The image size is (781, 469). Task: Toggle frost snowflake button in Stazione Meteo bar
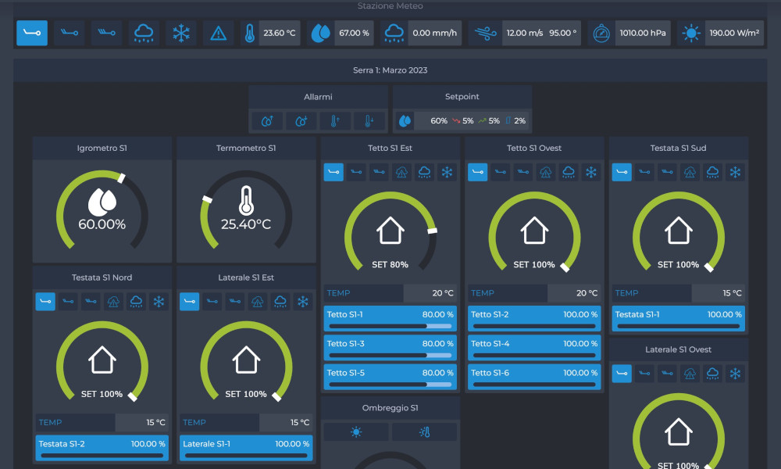pos(181,33)
